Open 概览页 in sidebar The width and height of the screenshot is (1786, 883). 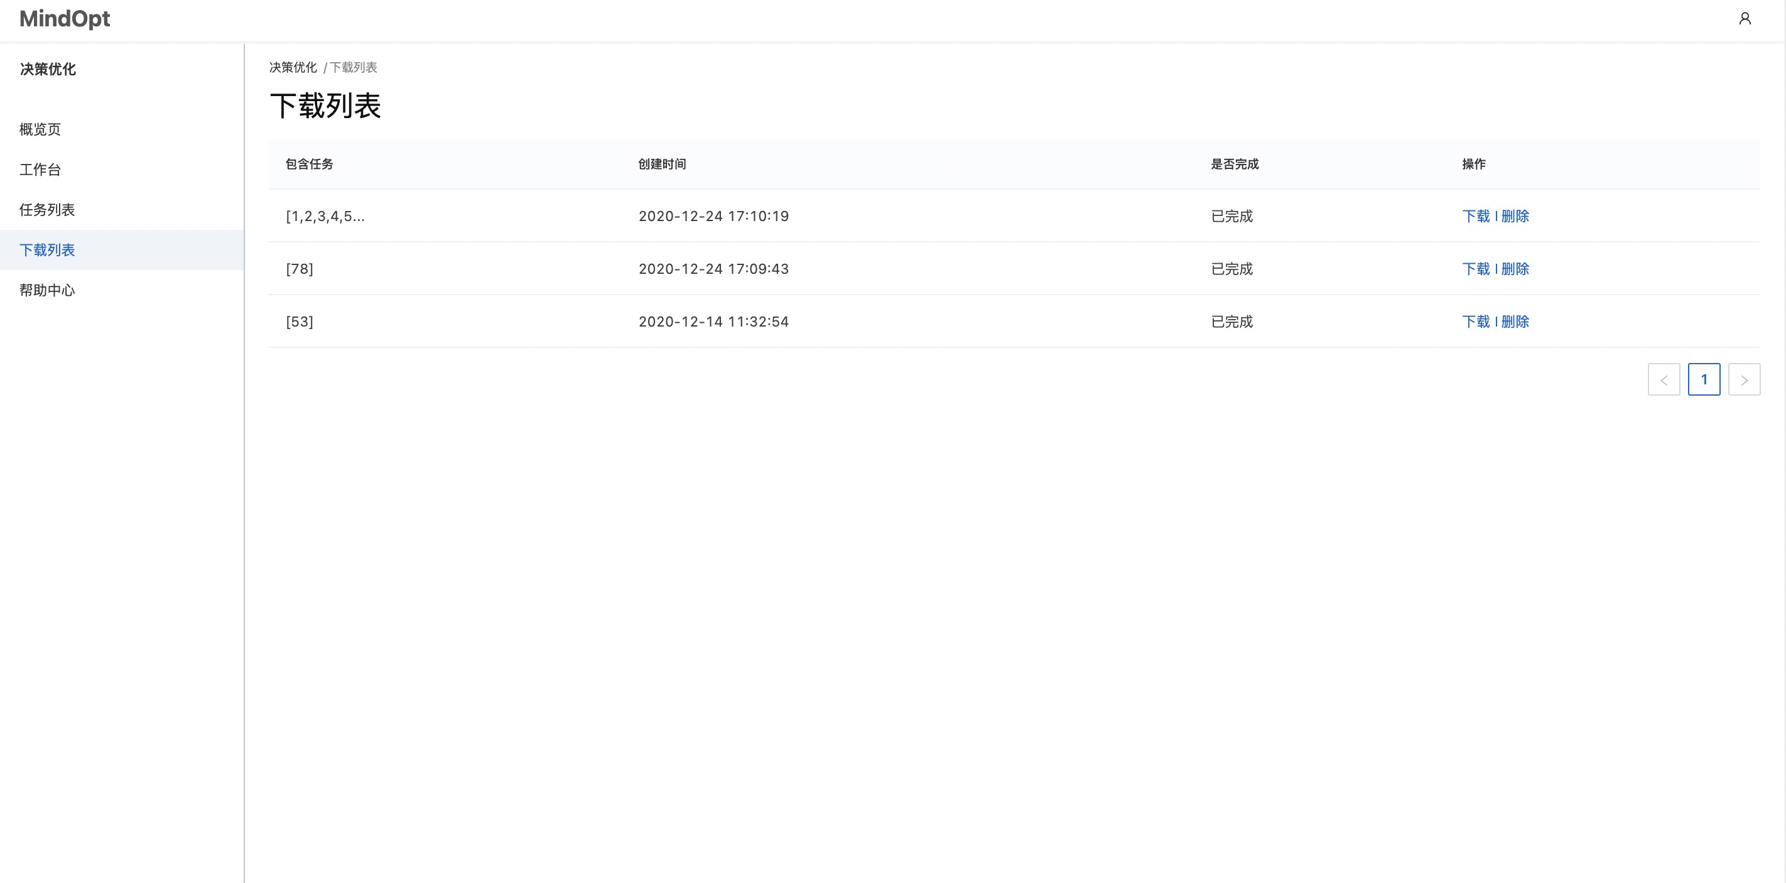40,129
